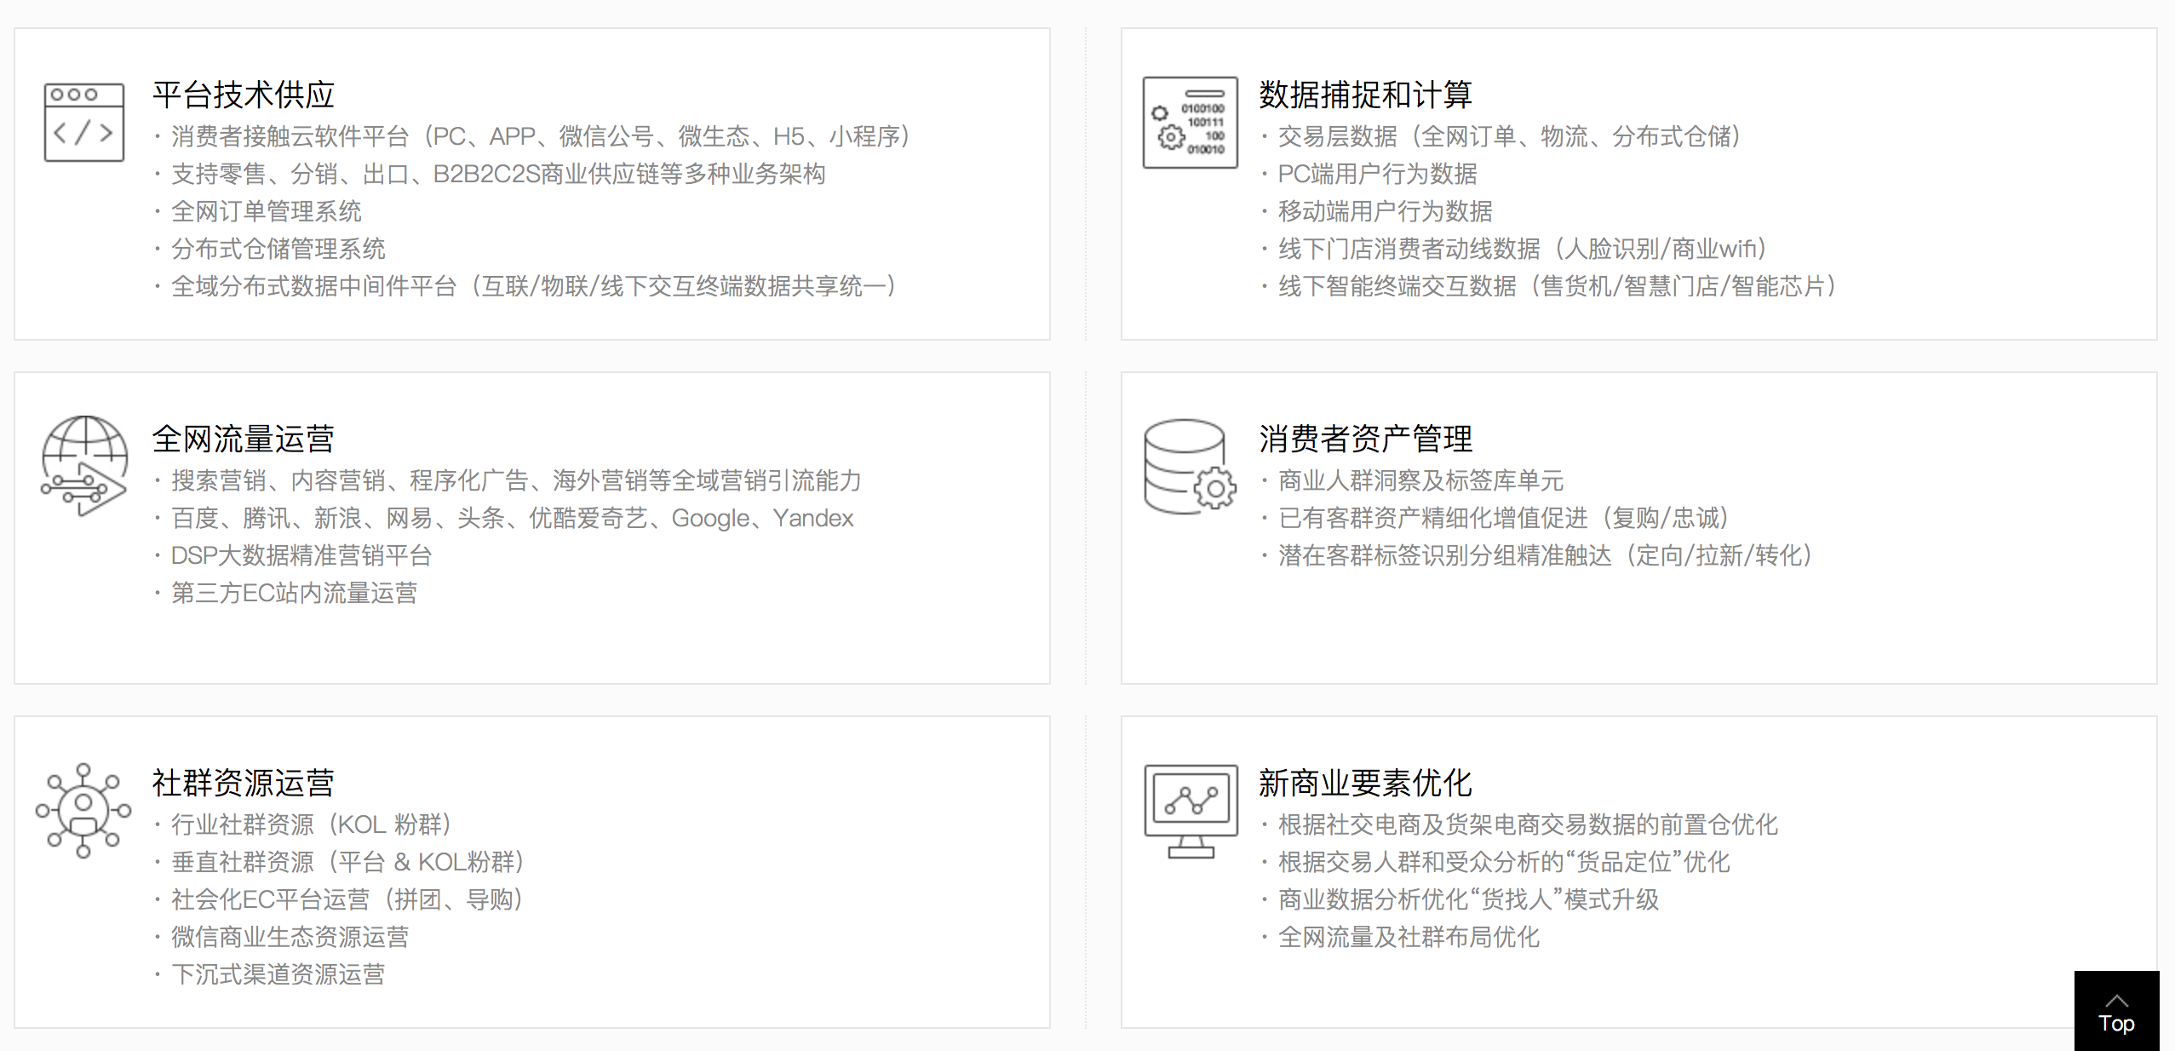
Task: Click the 商业人群洞察及标签库单元 bullet item
Action: 1420,480
